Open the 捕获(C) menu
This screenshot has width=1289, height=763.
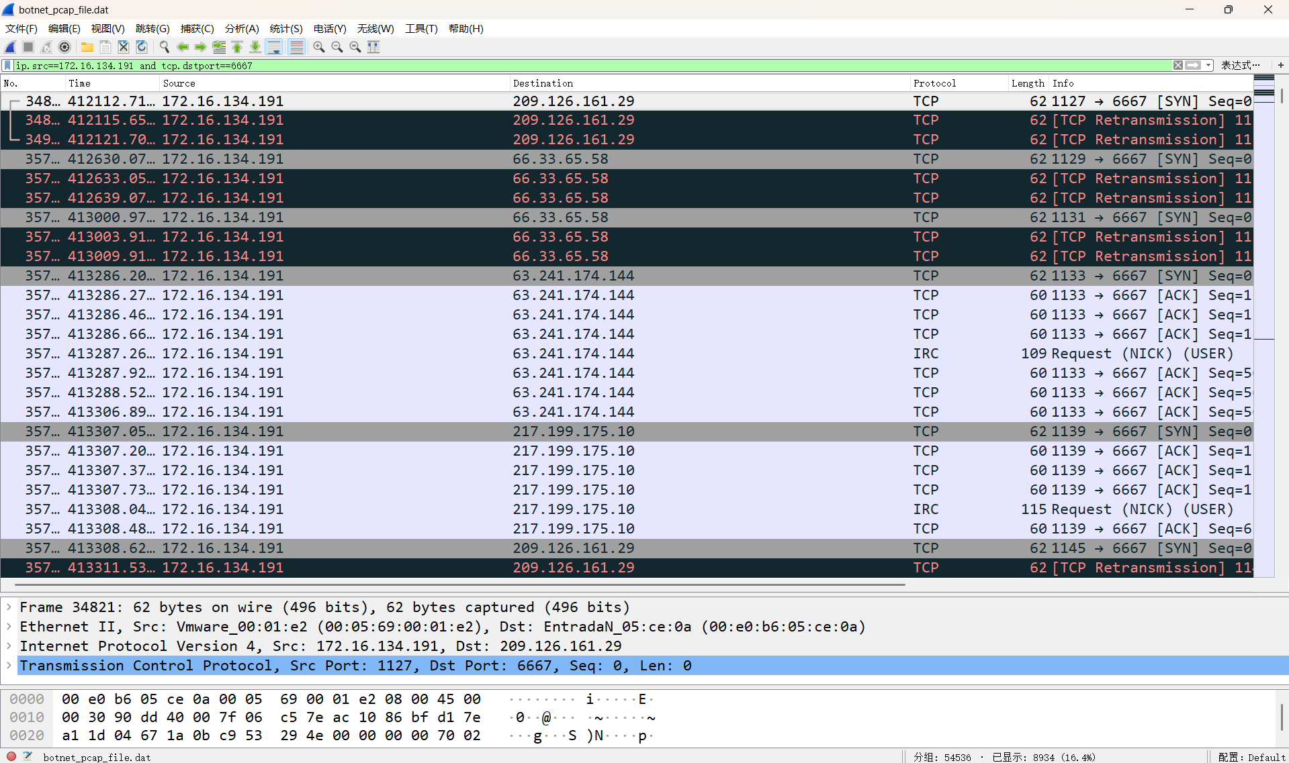click(197, 28)
